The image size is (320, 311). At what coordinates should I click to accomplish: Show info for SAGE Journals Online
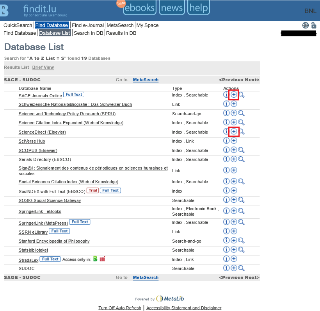coord(226,95)
